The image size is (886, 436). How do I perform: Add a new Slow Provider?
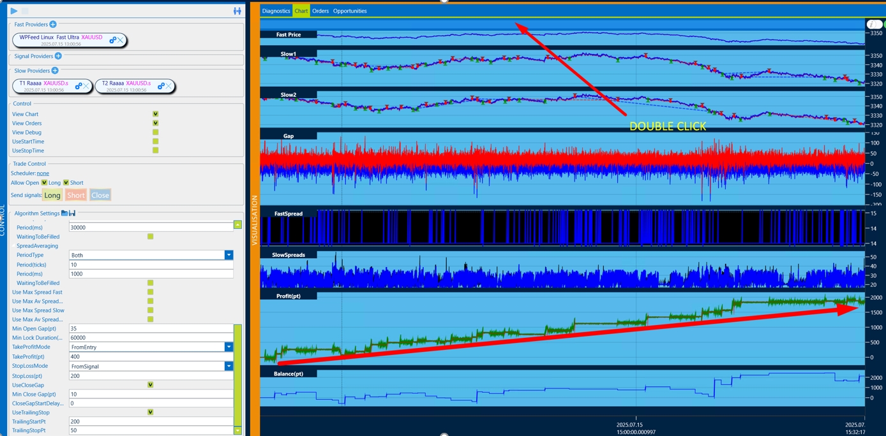(55, 71)
